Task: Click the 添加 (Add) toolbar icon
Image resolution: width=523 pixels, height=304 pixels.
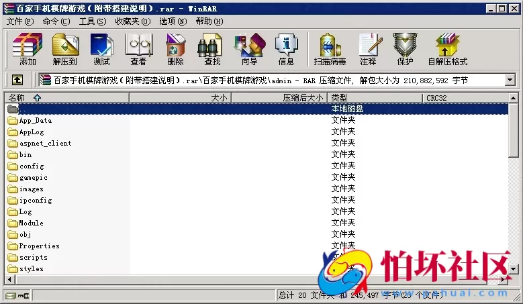Action: (28, 49)
